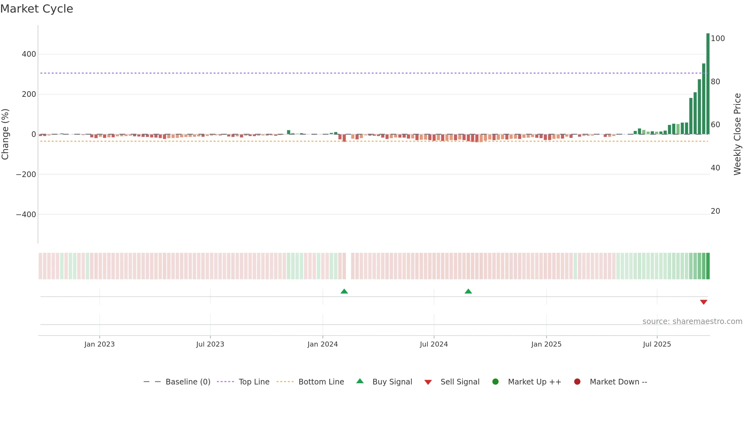Click the −400 tick on the left axis

point(26,215)
